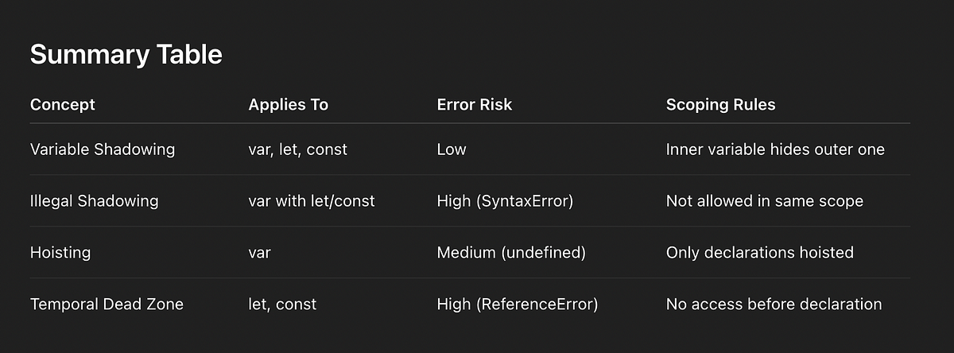Select the Concept column header
Screen dimensions: 954x353
coord(63,105)
